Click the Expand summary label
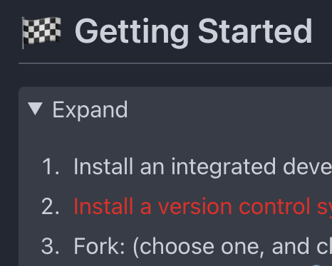This screenshot has width=332, height=266. click(90, 110)
